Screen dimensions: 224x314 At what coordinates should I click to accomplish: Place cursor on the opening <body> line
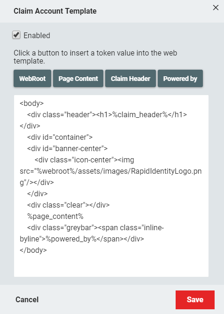point(31,103)
